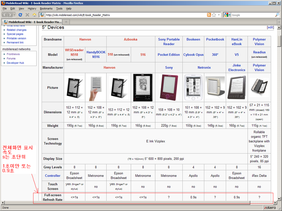This screenshot has height=211, width=282.
Task: Click the HandyBOOK N516 hand-held picture
Action: tap(96, 87)
